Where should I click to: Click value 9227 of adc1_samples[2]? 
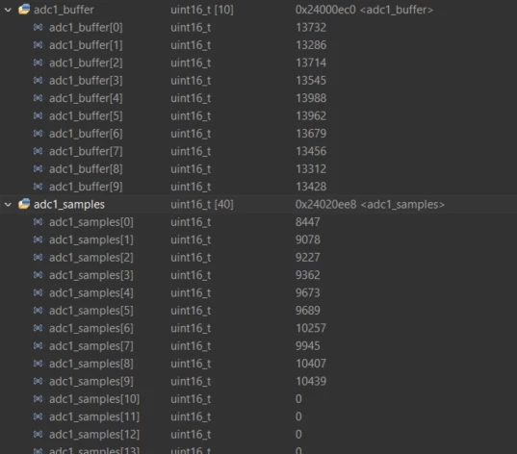coord(308,258)
